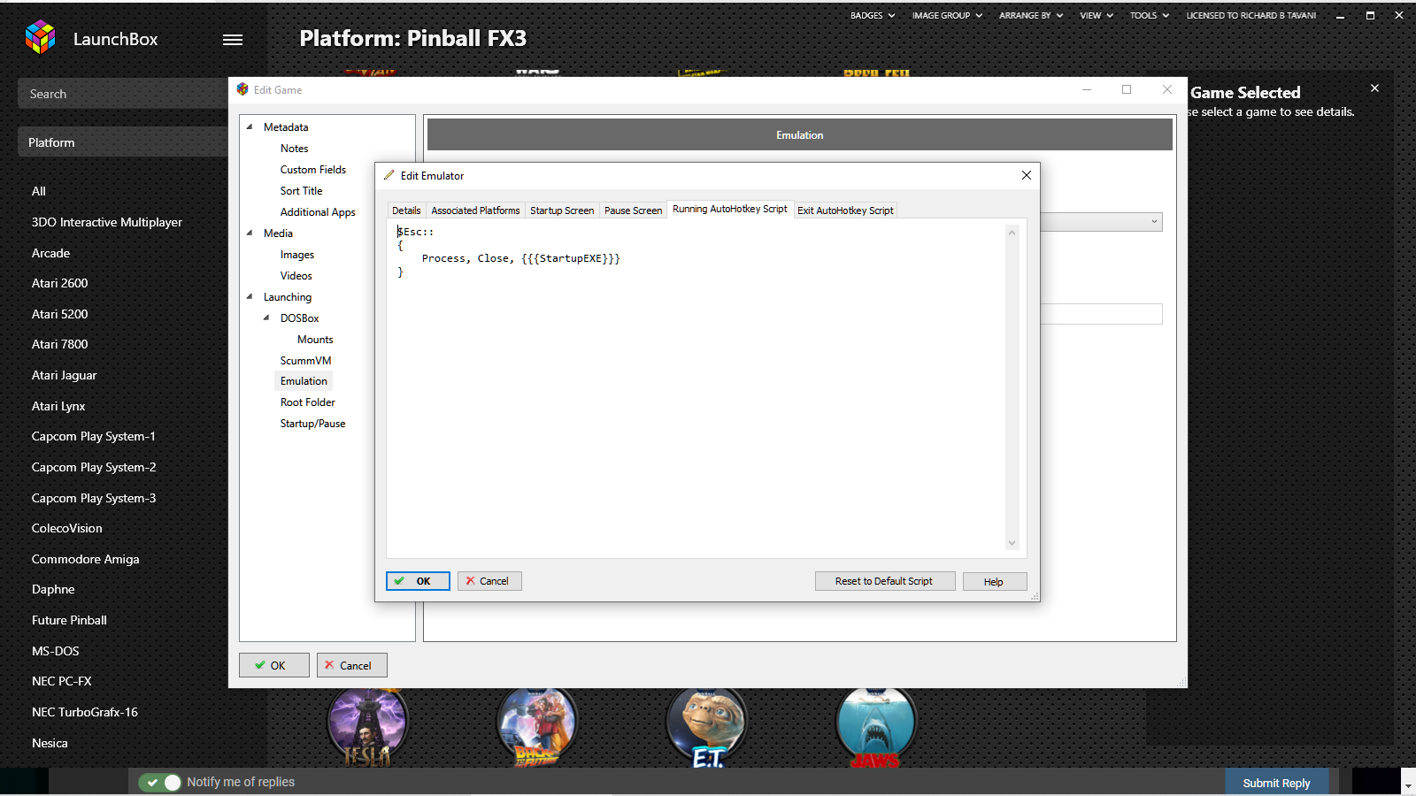Select Custom Fields tree item
The width and height of the screenshot is (1416, 796).
[x=313, y=170]
